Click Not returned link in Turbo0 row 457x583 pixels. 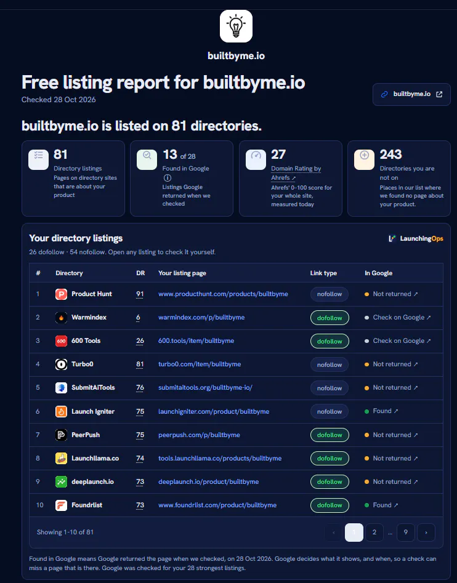[391, 364]
